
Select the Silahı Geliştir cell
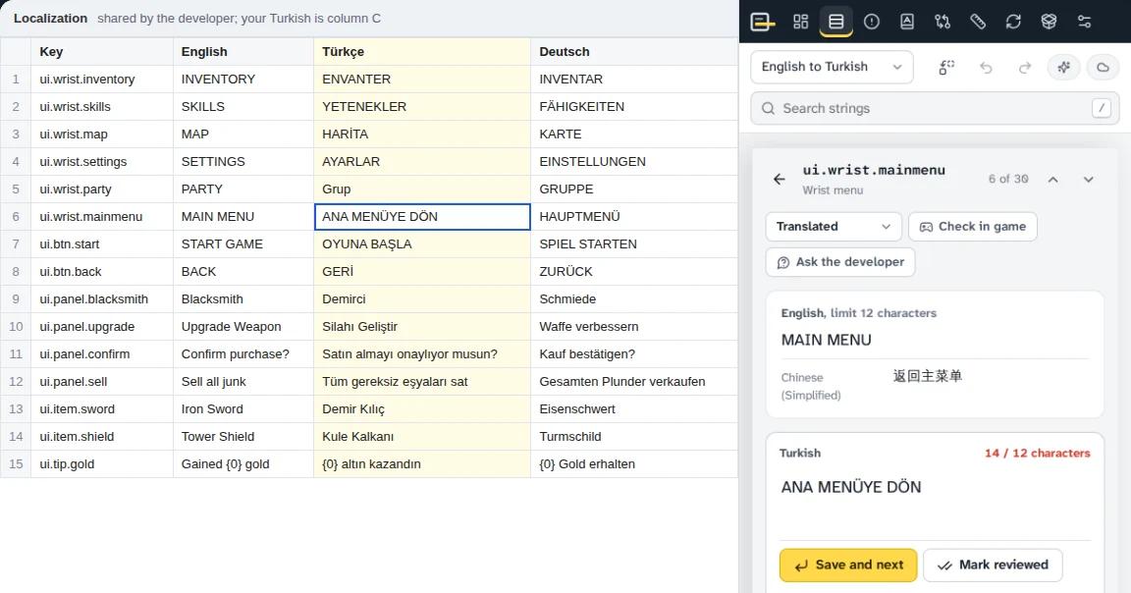[422, 327]
